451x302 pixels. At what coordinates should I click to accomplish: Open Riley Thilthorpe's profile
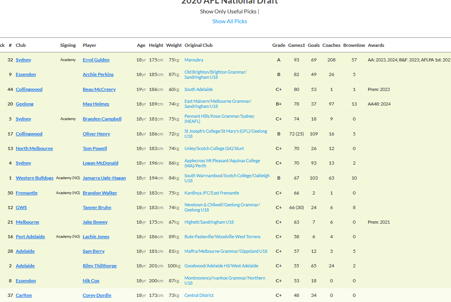tap(100, 266)
